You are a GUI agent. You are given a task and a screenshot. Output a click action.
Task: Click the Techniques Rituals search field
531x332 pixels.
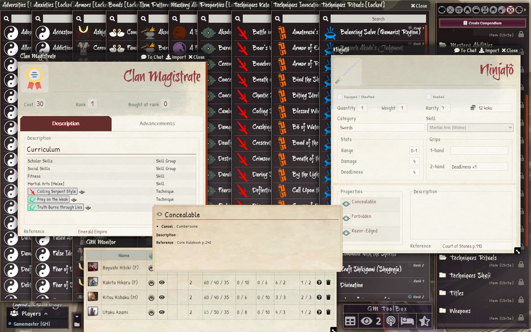[378, 19]
